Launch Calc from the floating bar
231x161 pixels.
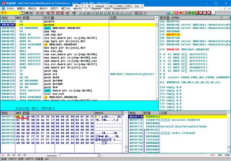click(111, 6)
